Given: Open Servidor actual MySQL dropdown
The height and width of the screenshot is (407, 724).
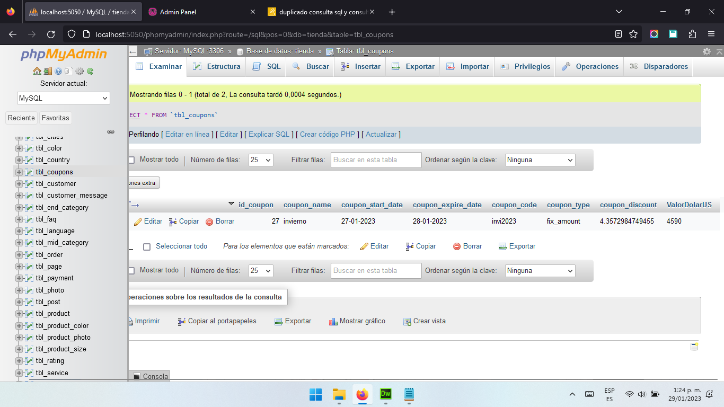Looking at the screenshot, I should tap(63, 98).
